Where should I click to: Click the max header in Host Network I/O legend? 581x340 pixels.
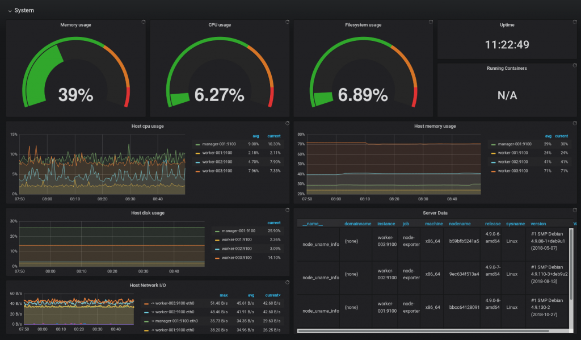224,296
